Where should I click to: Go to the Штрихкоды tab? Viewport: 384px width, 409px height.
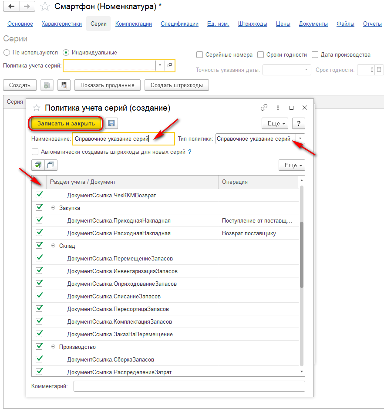253,24
